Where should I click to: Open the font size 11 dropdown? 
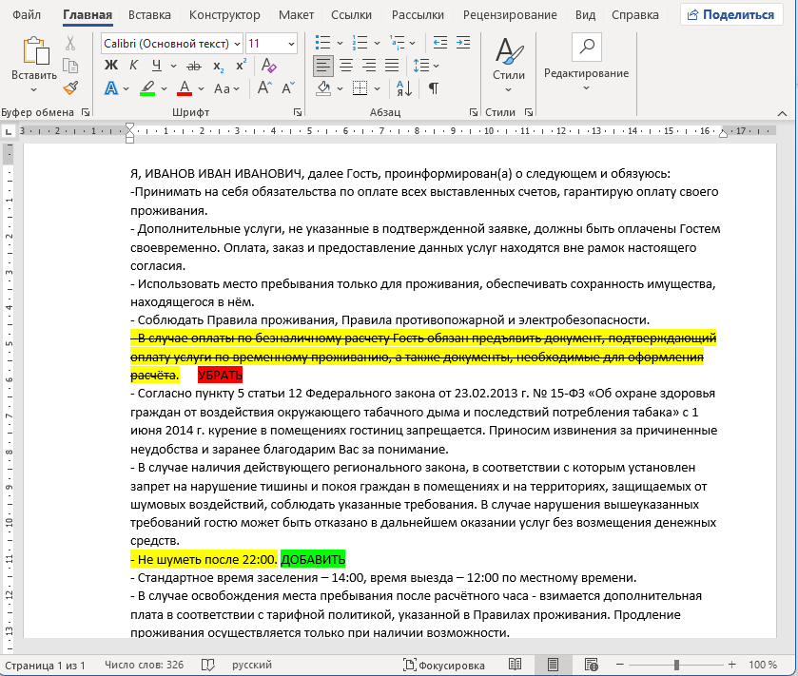pos(291,45)
